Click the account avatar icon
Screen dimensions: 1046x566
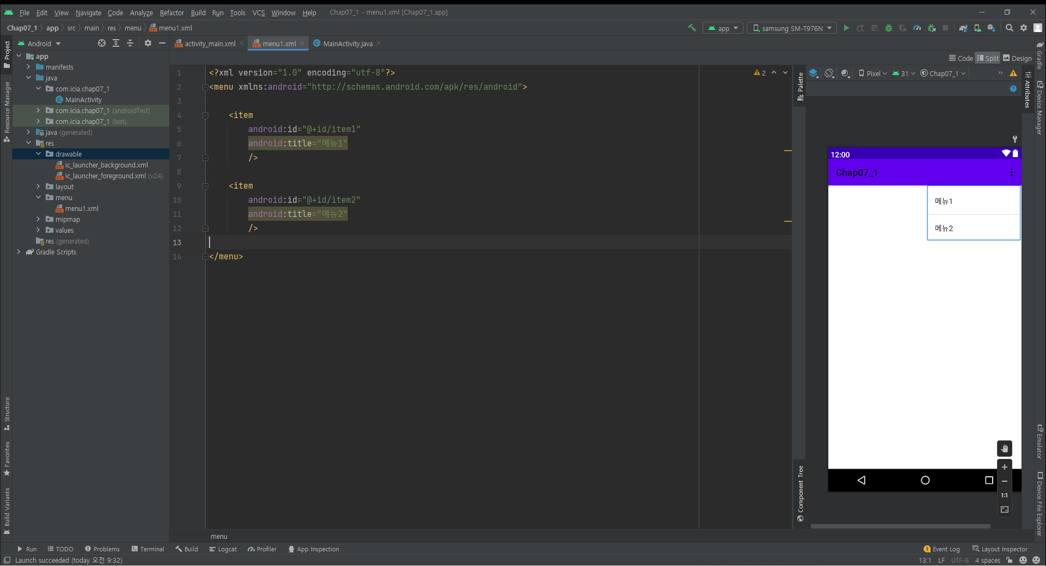click(x=1038, y=28)
